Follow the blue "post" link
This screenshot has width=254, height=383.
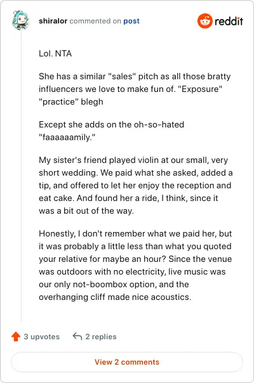(131, 21)
